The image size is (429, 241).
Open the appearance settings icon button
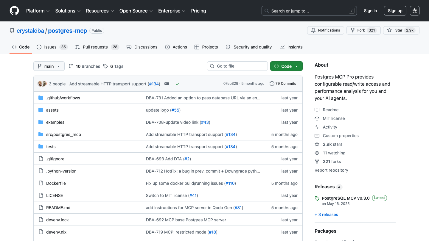tap(414, 11)
